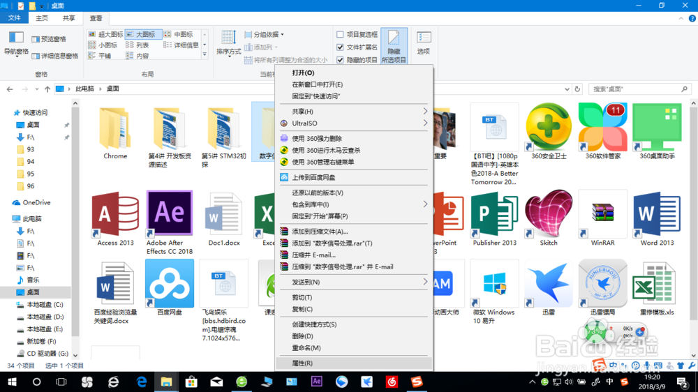Open the Mail app on the taskbar
The height and width of the screenshot is (392, 698).
216,382
